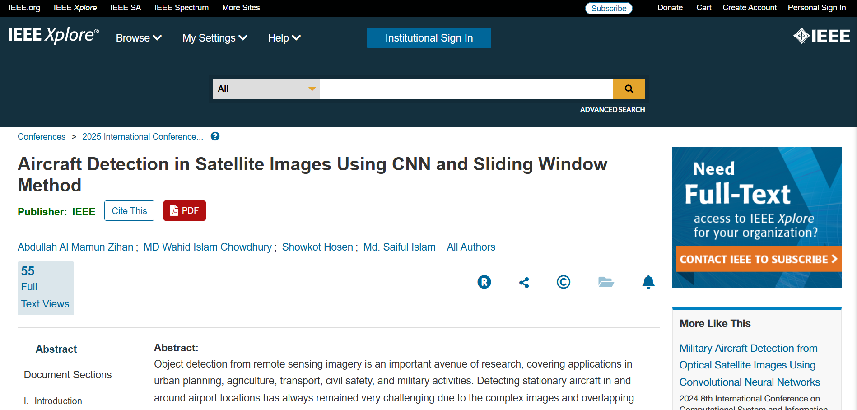Expand the Help menu
Image resolution: width=857 pixels, height=410 pixels.
pos(284,38)
